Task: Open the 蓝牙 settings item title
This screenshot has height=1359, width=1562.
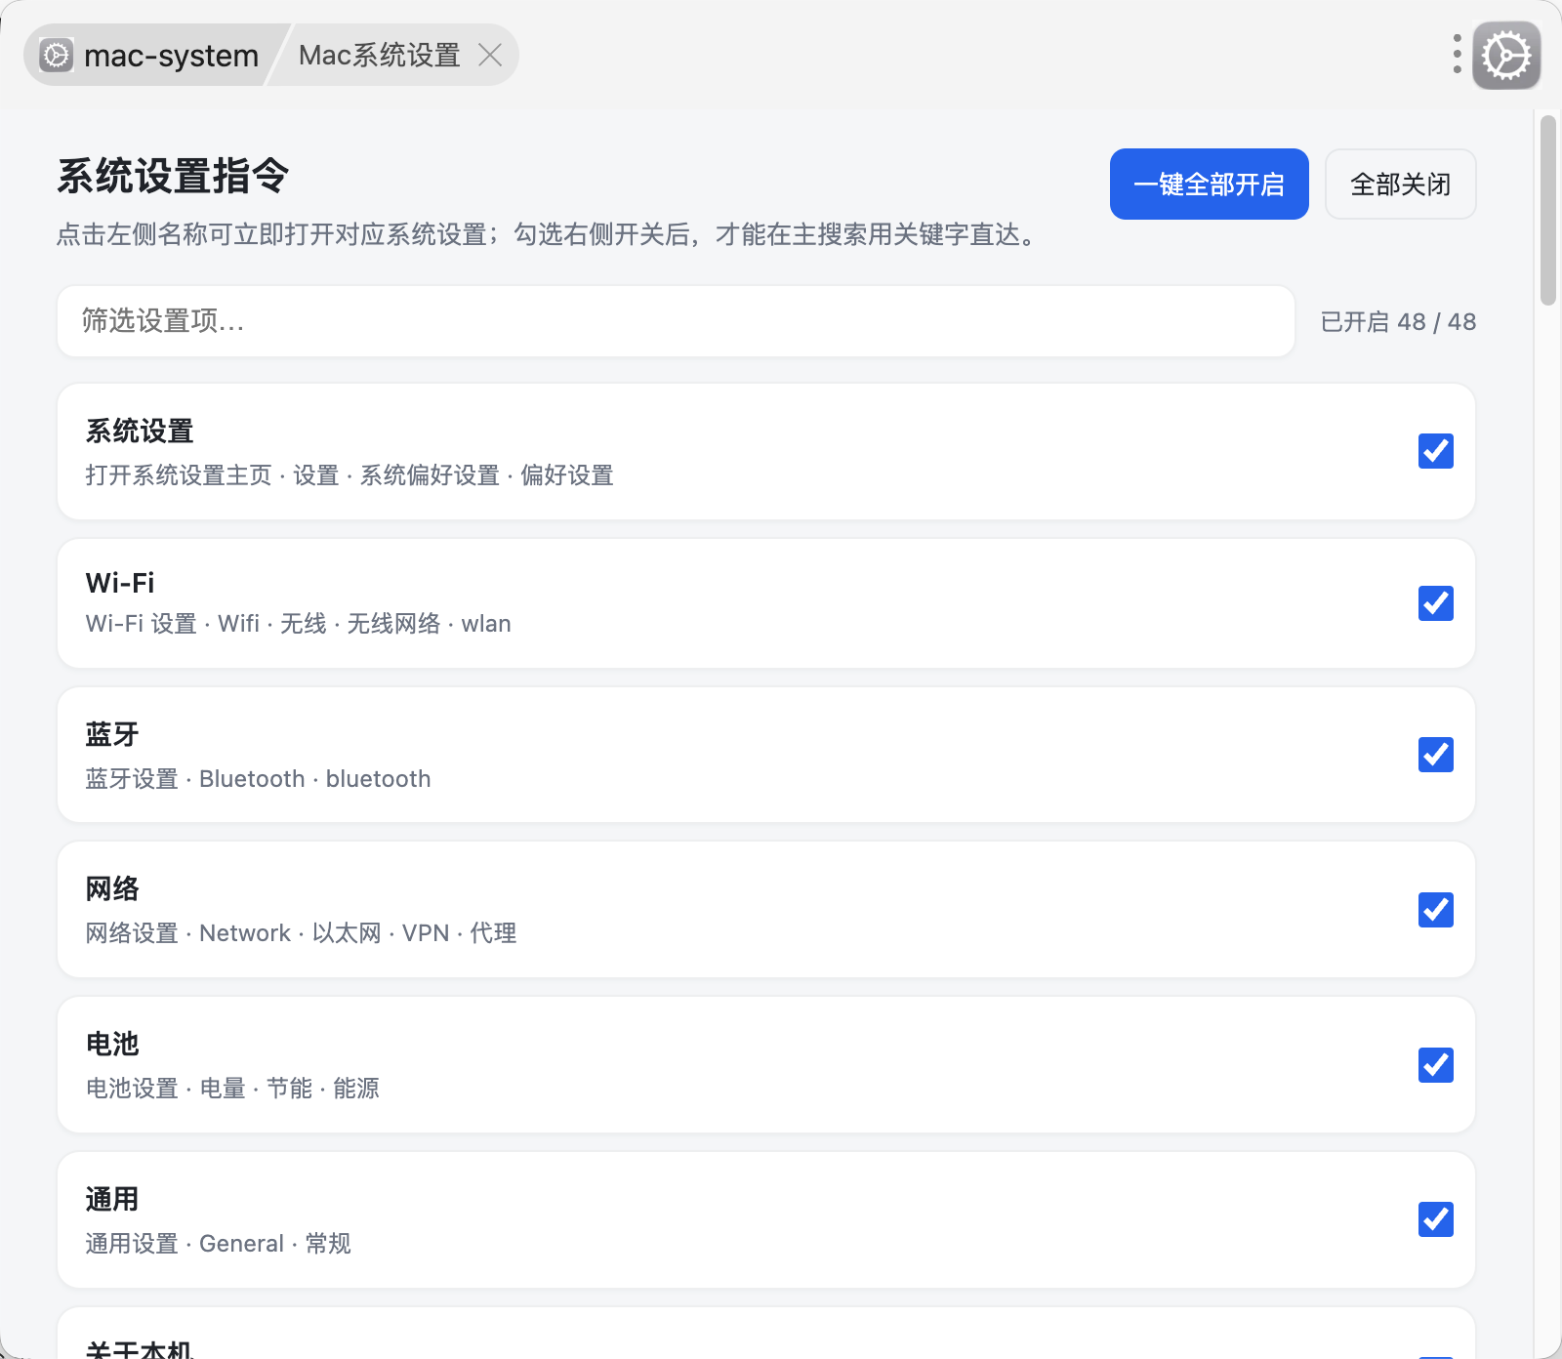Action: coord(112,734)
